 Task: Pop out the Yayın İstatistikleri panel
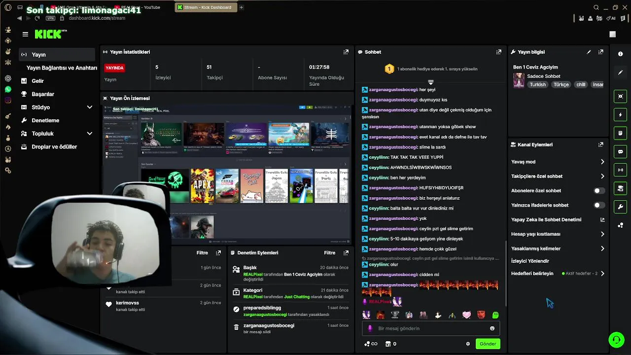click(346, 52)
